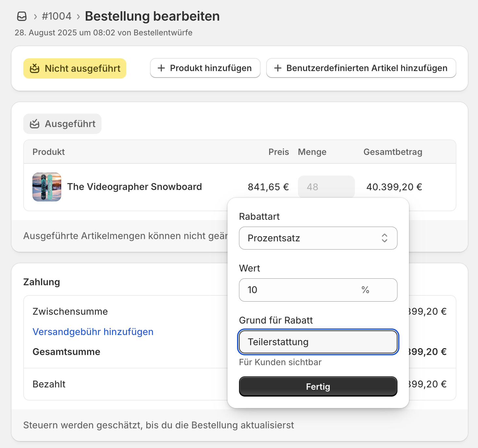Click the orders inbox icon in breadcrumb
The image size is (478, 448).
point(22,16)
